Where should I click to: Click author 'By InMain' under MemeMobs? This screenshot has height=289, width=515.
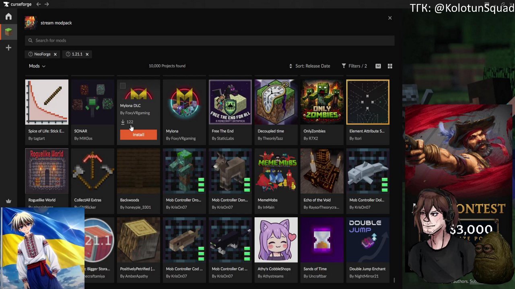(x=266, y=208)
